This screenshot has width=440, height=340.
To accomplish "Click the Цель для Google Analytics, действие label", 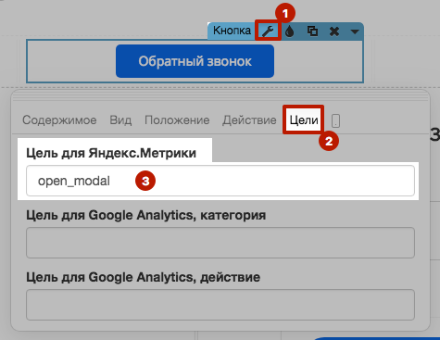I will (x=143, y=277).
